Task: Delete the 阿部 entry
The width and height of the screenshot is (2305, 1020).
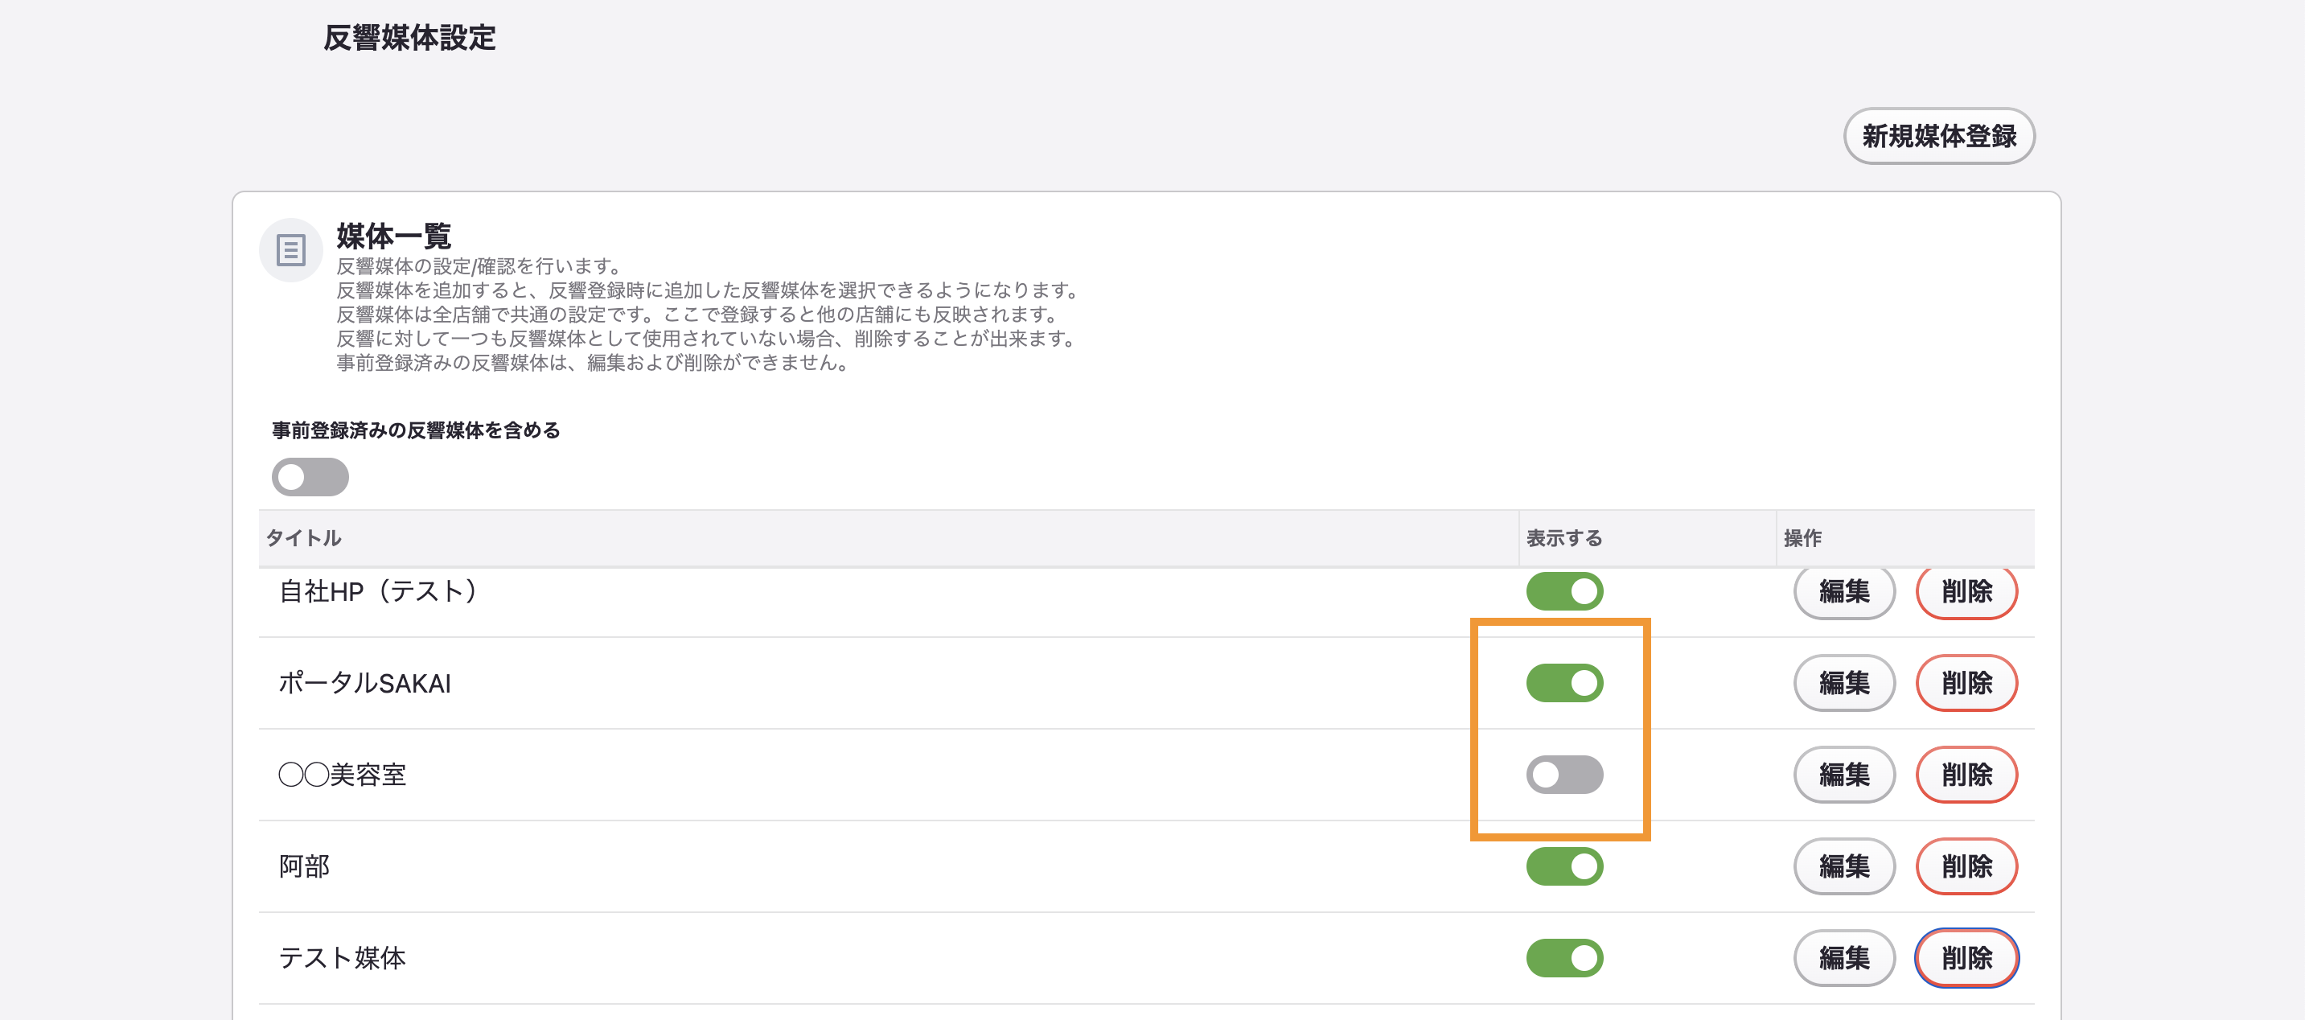Action: (x=1966, y=867)
